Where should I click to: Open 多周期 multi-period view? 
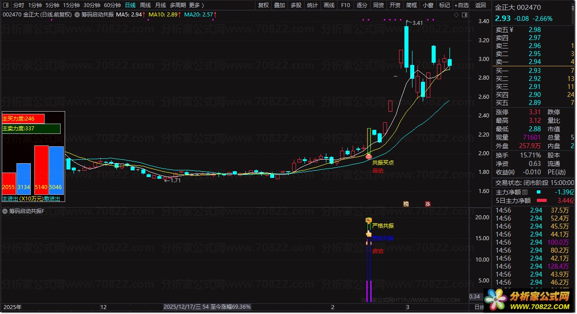point(178,5)
